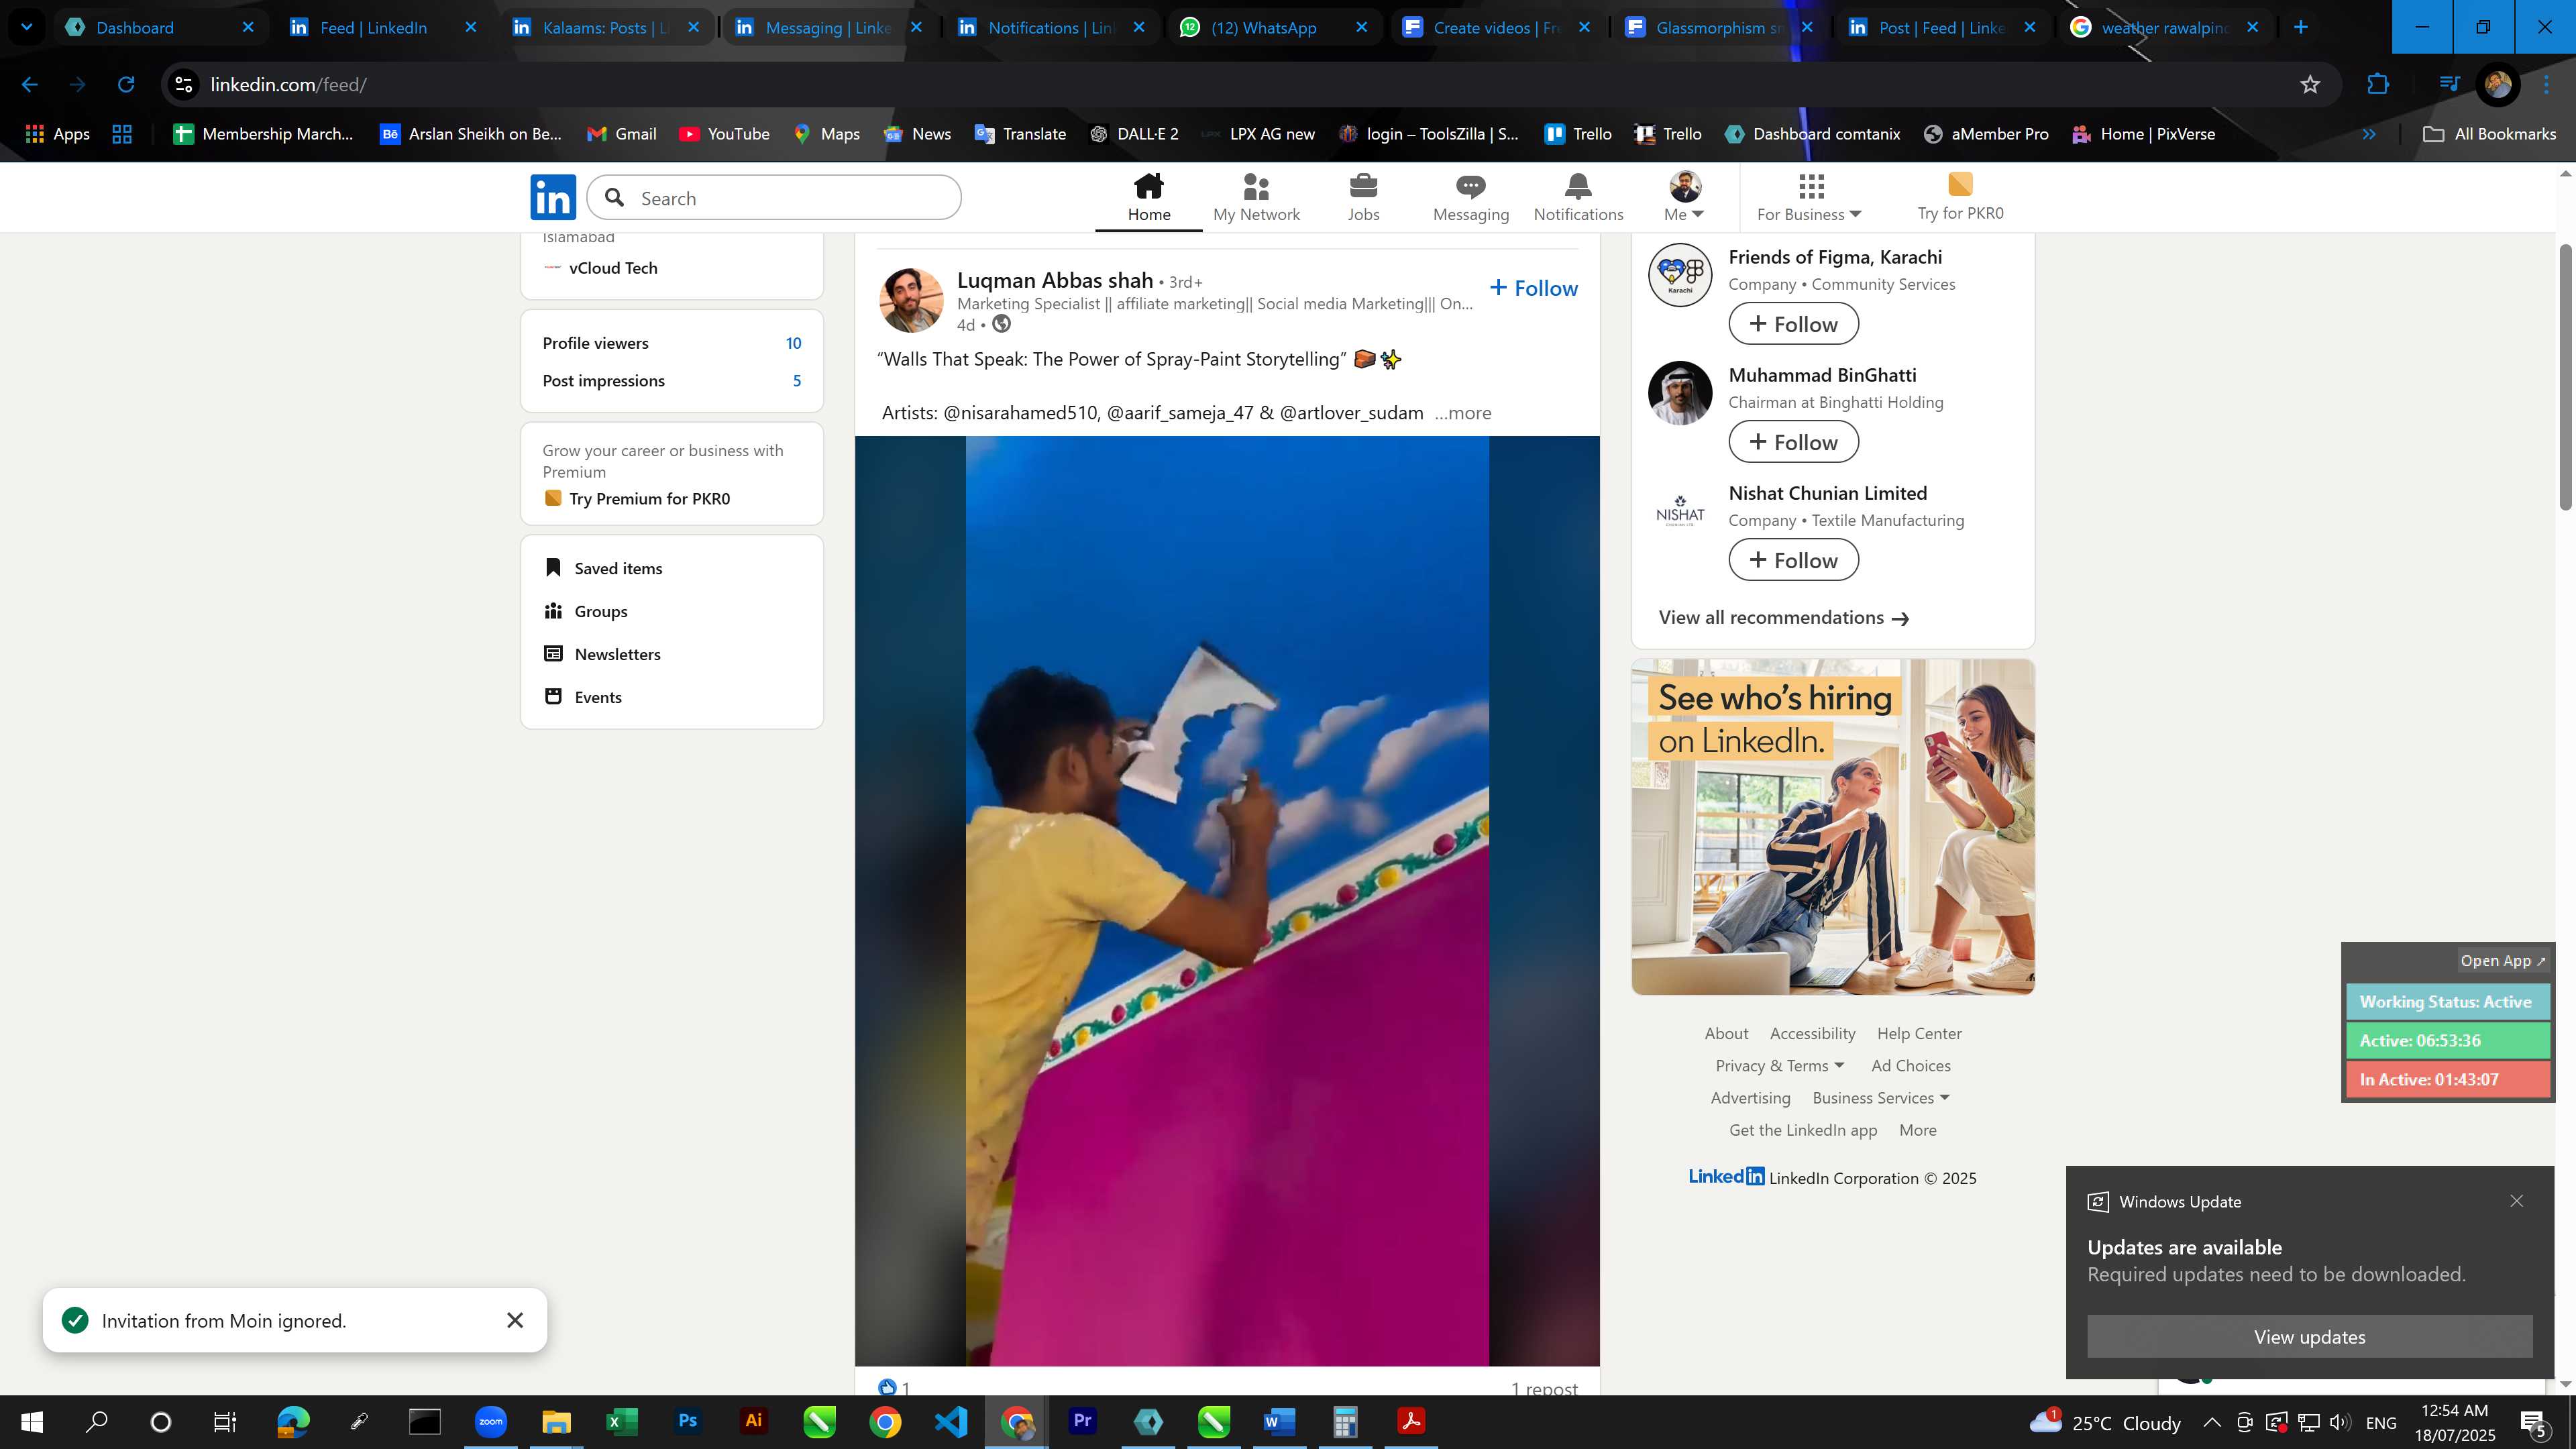Click the Home nav icon
Image resolution: width=2576 pixels, height=1449 pixels.
click(x=1148, y=197)
